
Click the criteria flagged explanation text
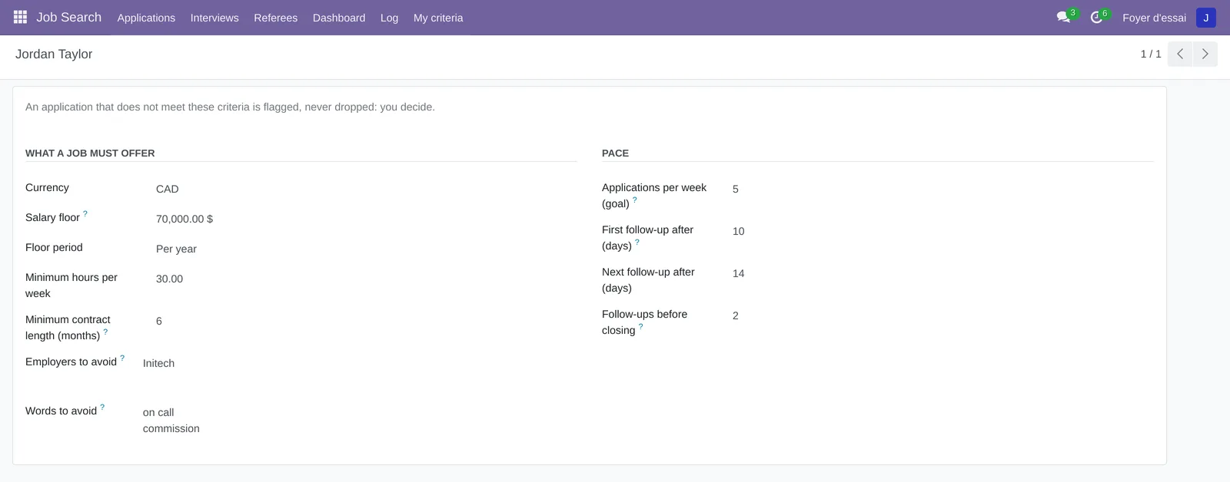(x=230, y=107)
